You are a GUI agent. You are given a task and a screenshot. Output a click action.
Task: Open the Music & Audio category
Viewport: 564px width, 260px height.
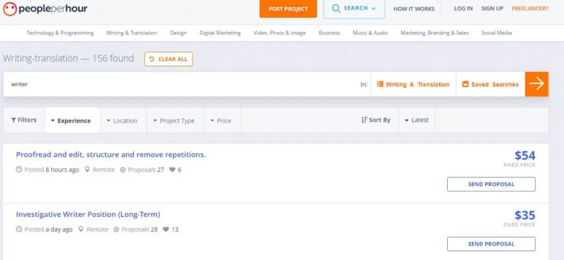pos(370,32)
